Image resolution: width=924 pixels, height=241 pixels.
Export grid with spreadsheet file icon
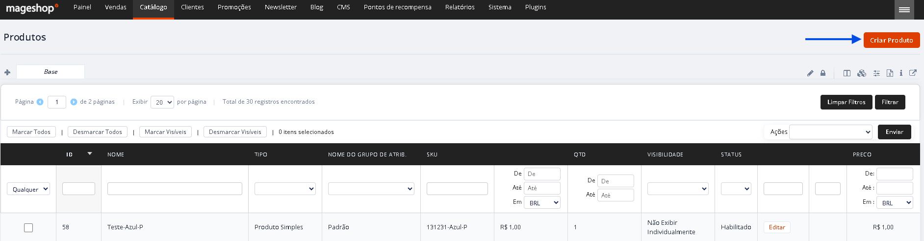(x=890, y=73)
